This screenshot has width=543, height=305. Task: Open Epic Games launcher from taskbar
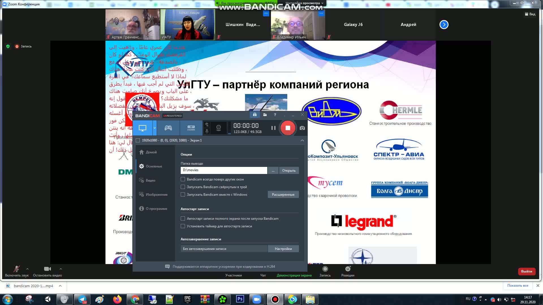pos(187,299)
